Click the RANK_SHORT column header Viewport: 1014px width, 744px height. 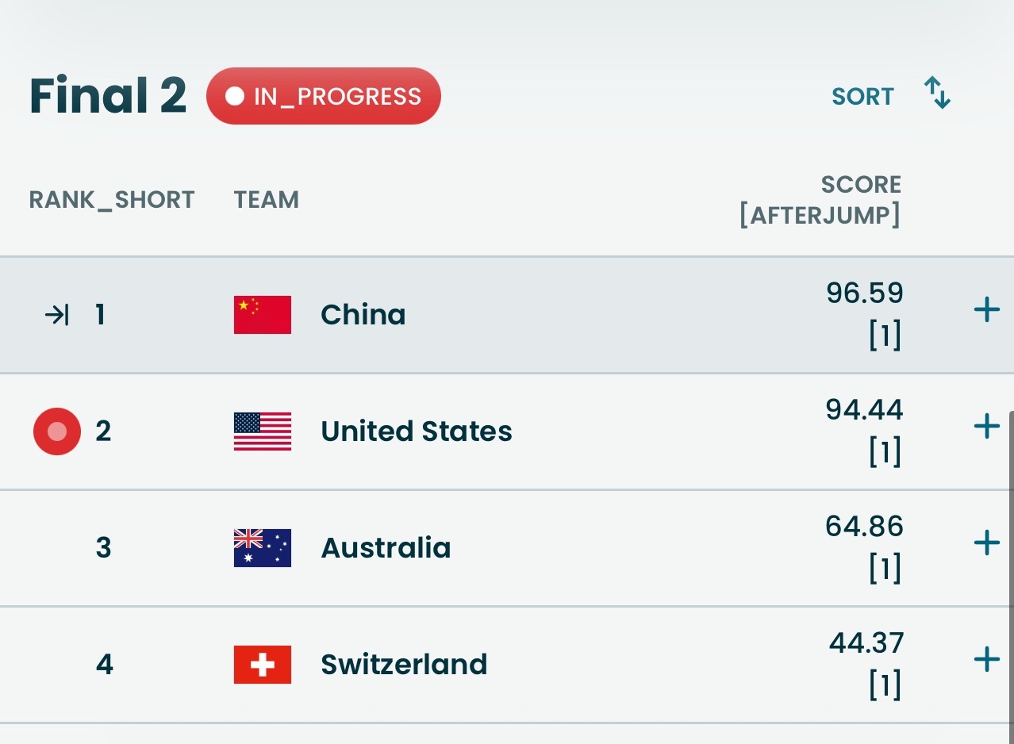[112, 200]
